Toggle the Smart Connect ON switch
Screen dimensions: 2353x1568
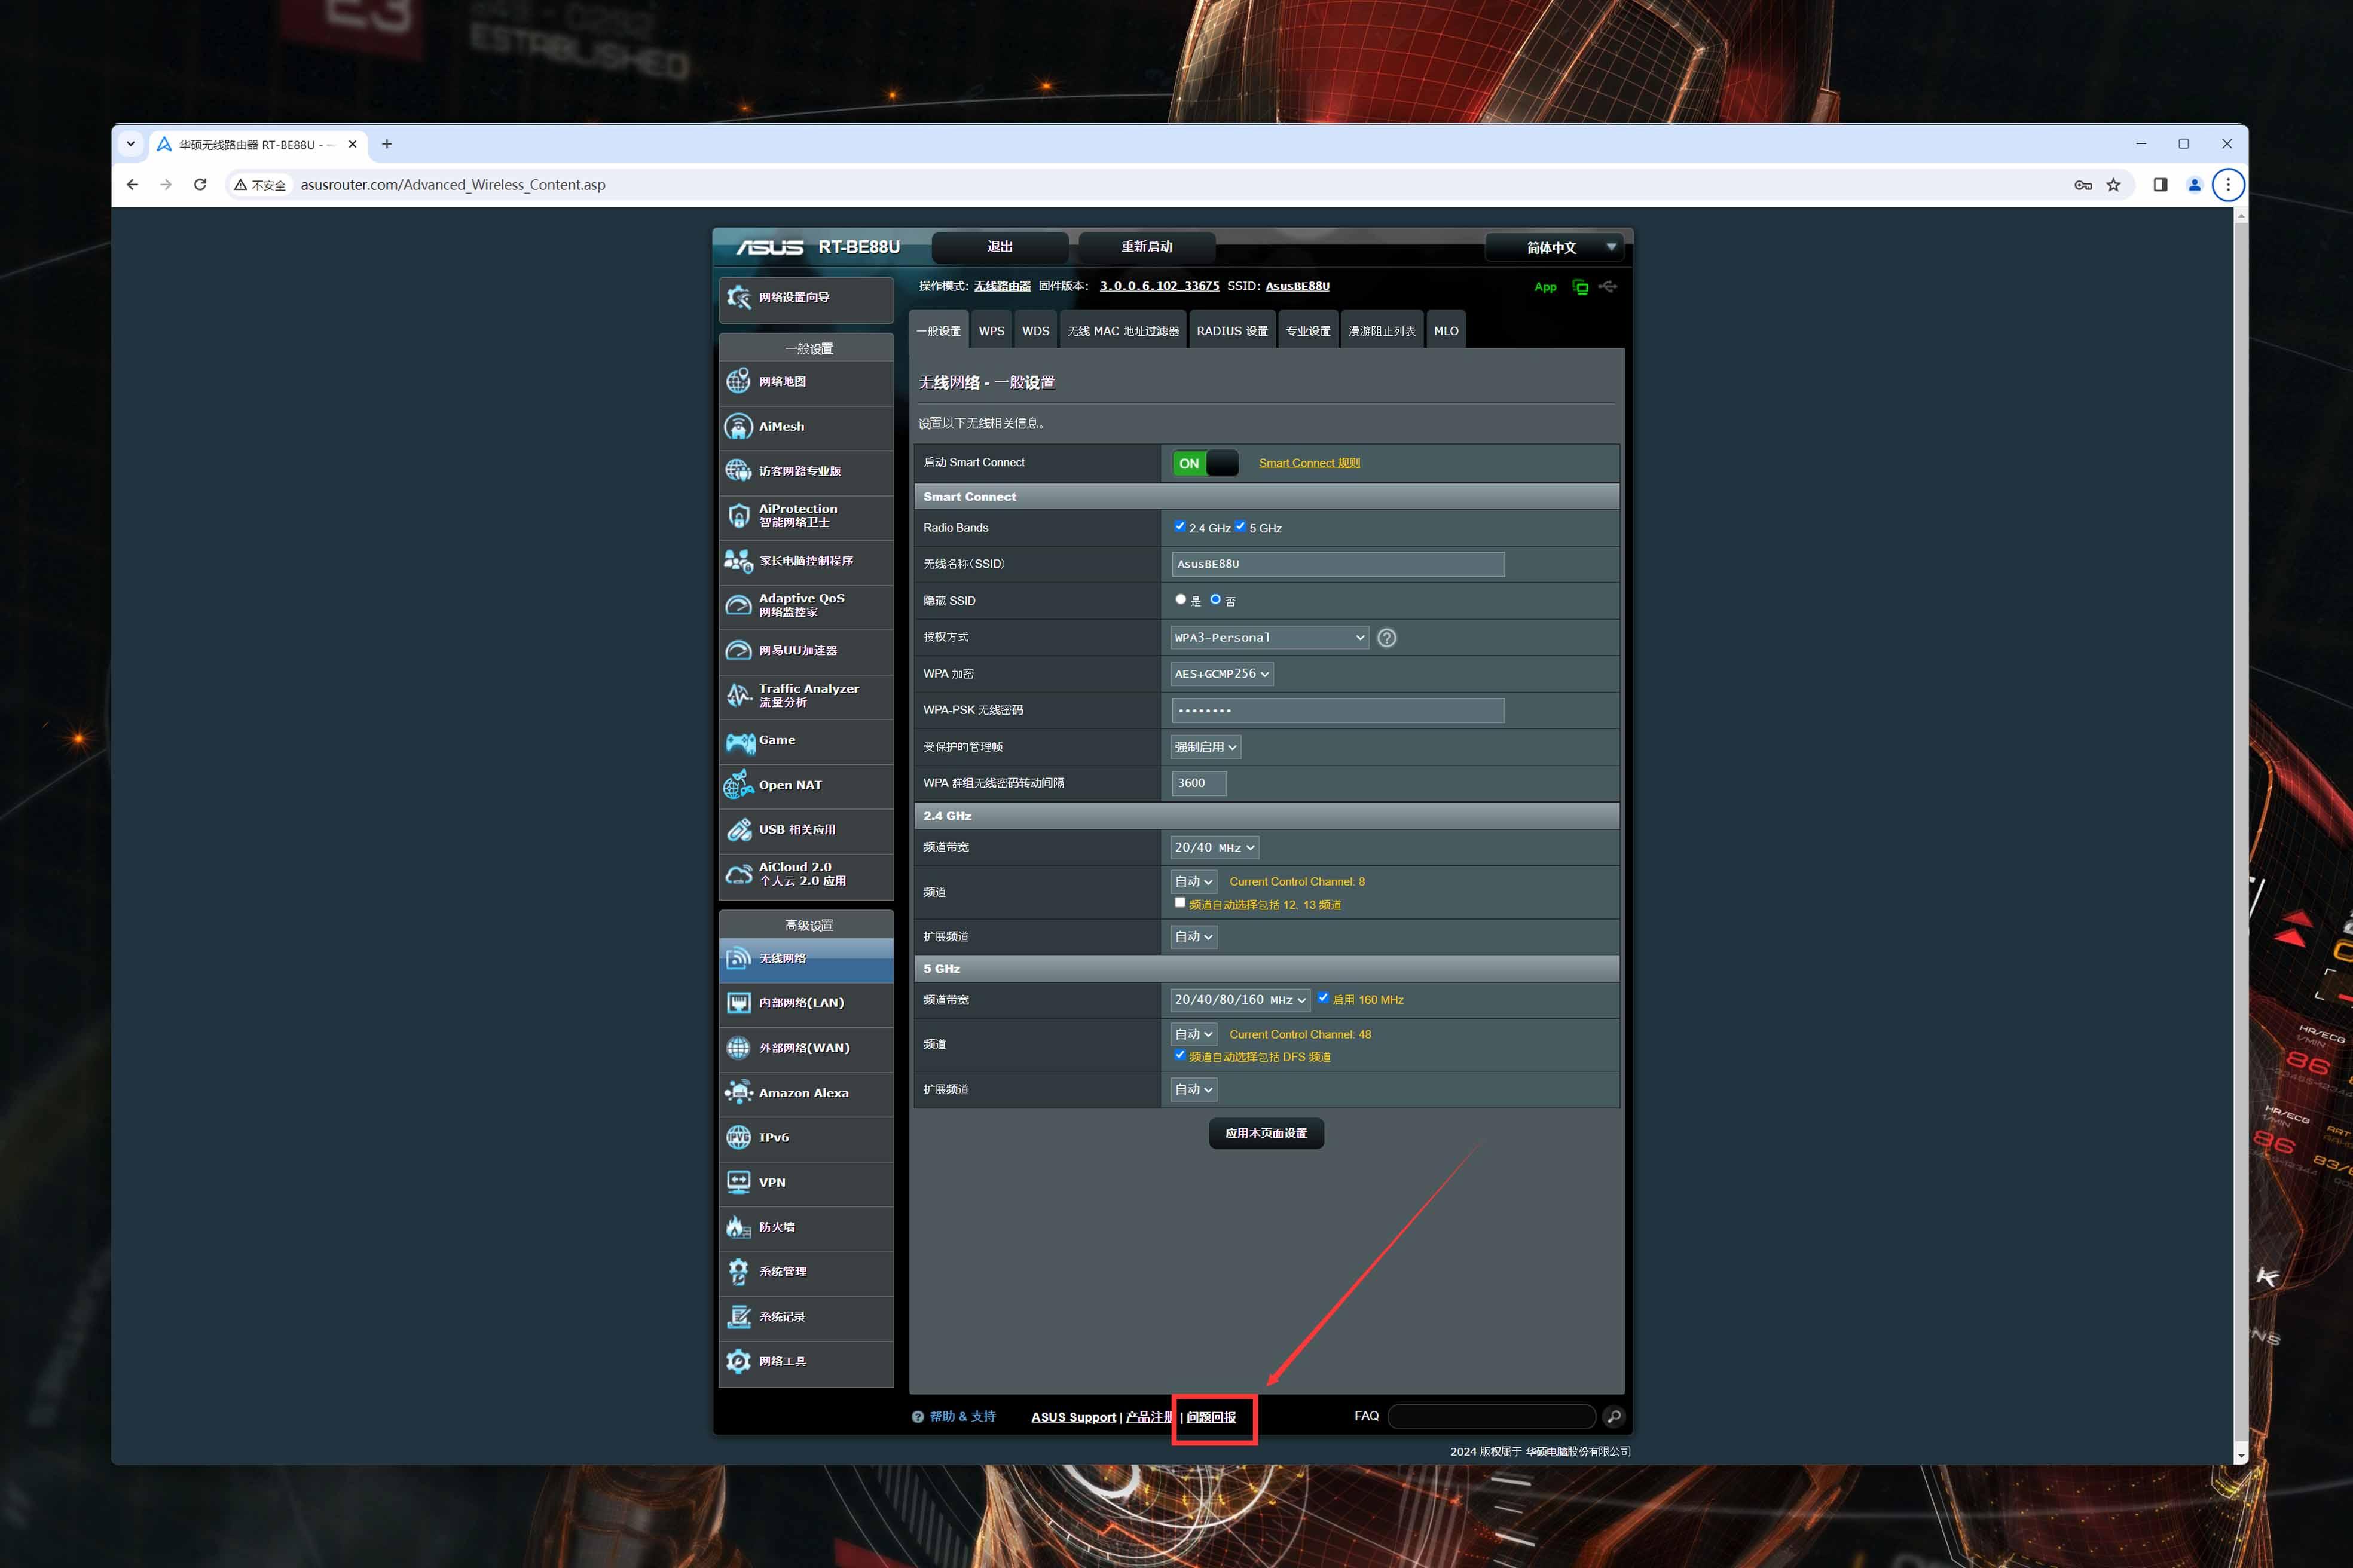coord(1206,463)
